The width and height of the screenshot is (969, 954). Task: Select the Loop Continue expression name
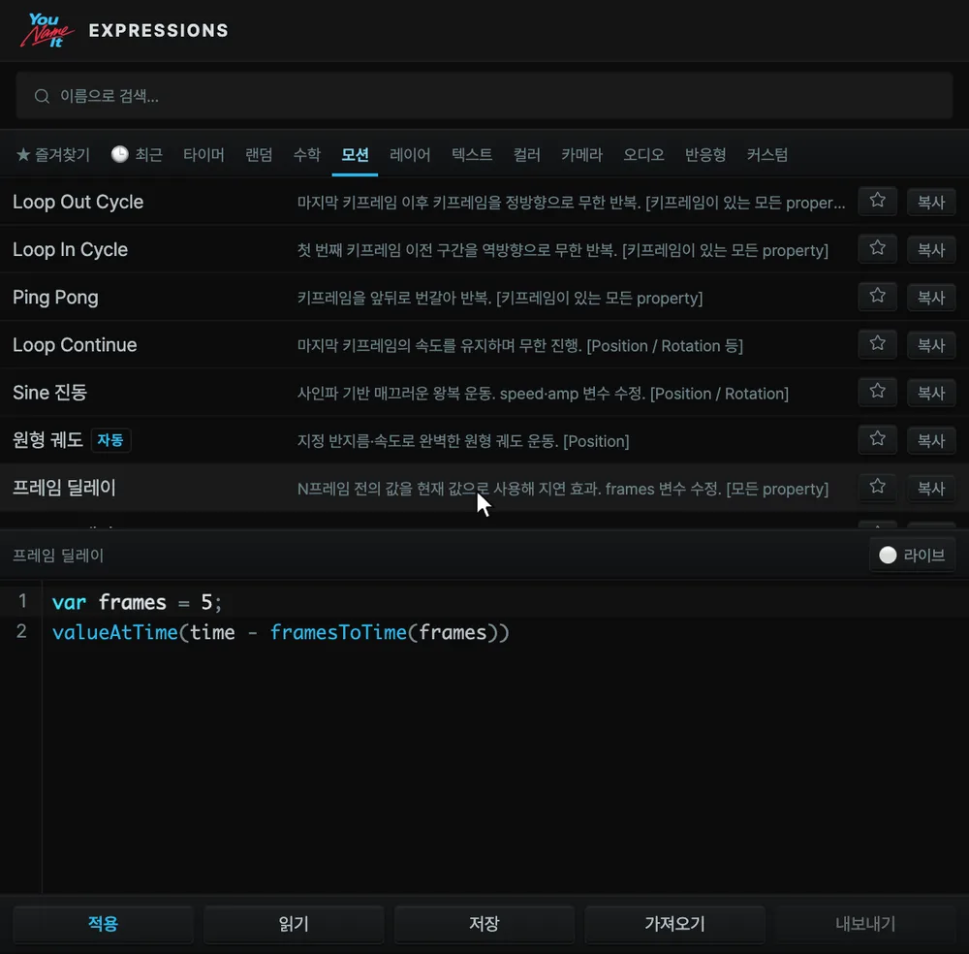75,345
